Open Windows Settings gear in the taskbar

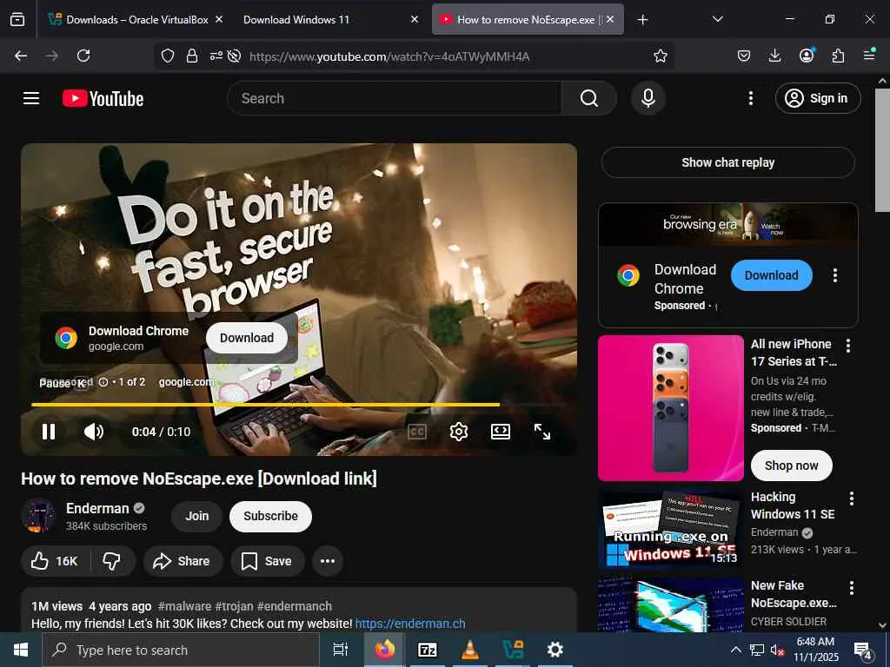tap(555, 650)
